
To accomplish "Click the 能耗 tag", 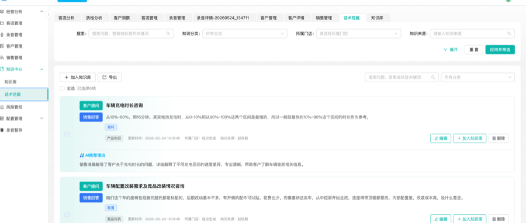I will [x=110, y=127].
